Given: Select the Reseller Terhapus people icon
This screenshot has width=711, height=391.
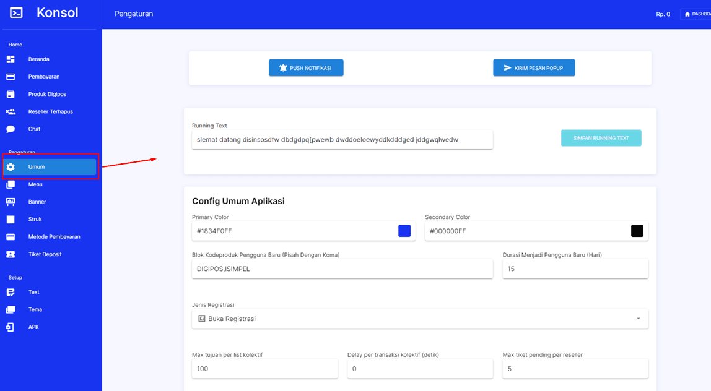Looking at the screenshot, I should (11, 112).
